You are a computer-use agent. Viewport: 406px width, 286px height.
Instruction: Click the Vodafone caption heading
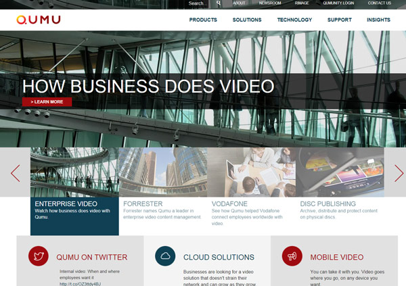coord(229,204)
